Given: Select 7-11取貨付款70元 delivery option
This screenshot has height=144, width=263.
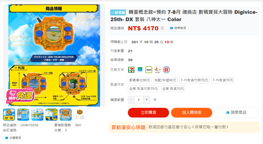Looking at the screenshot, I should pos(194,80).
